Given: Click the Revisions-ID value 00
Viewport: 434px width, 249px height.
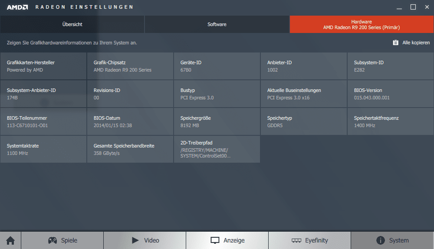Looking at the screenshot, I should [96, 98].
